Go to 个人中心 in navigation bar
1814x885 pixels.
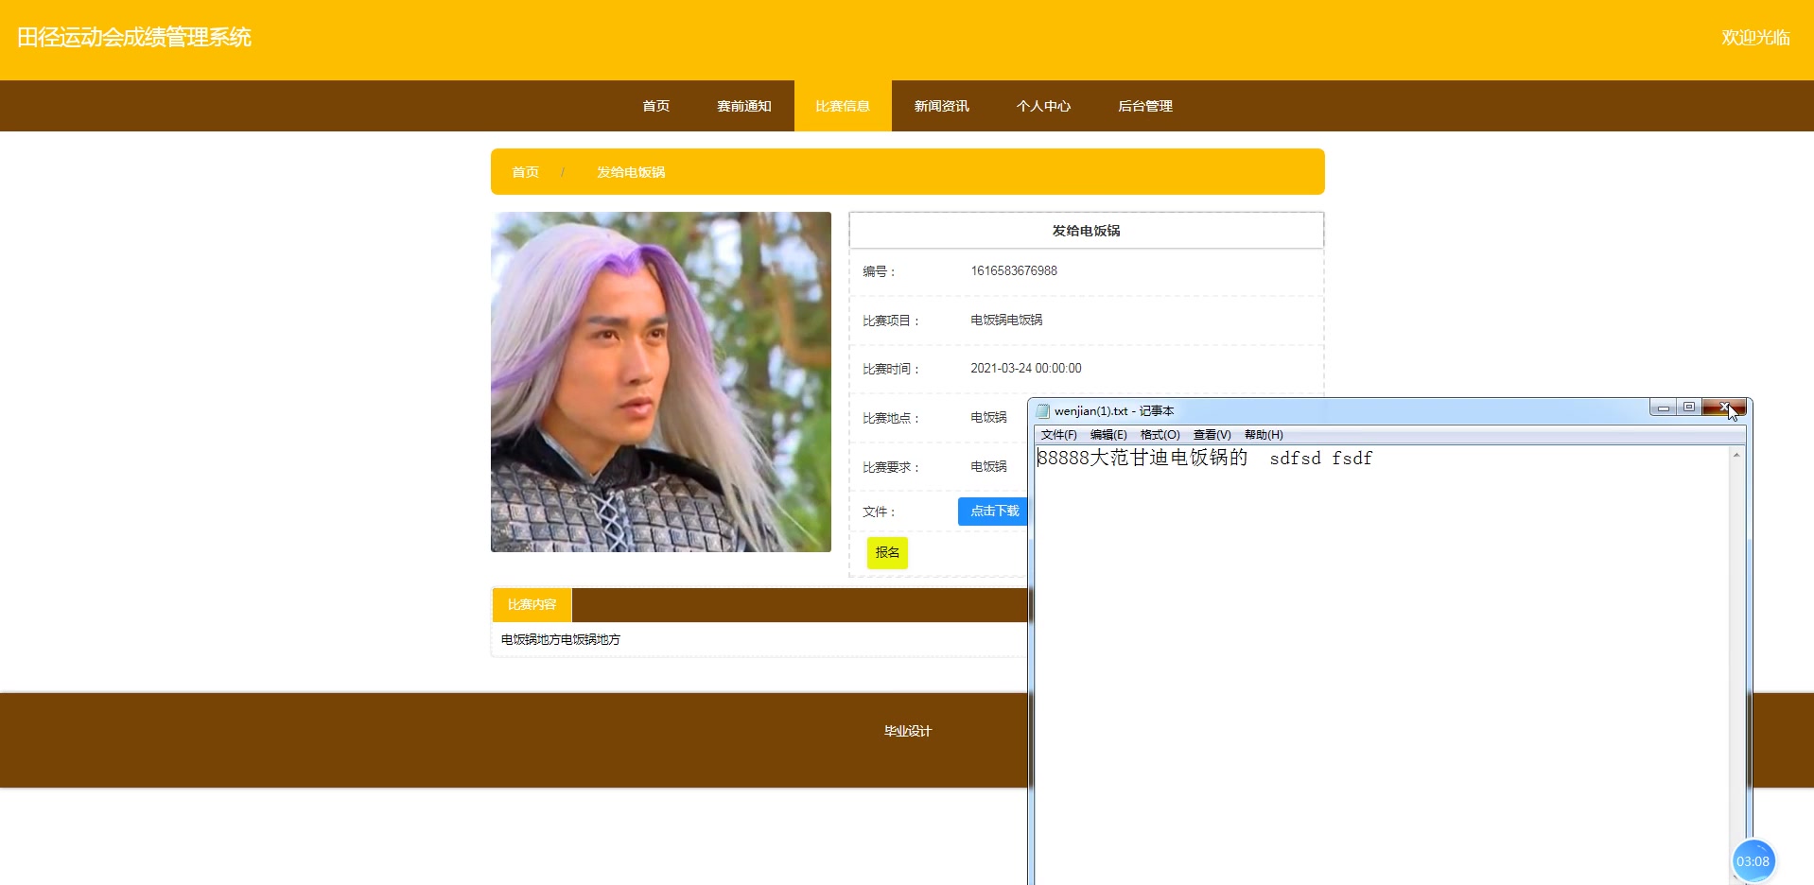(1043, 106)
